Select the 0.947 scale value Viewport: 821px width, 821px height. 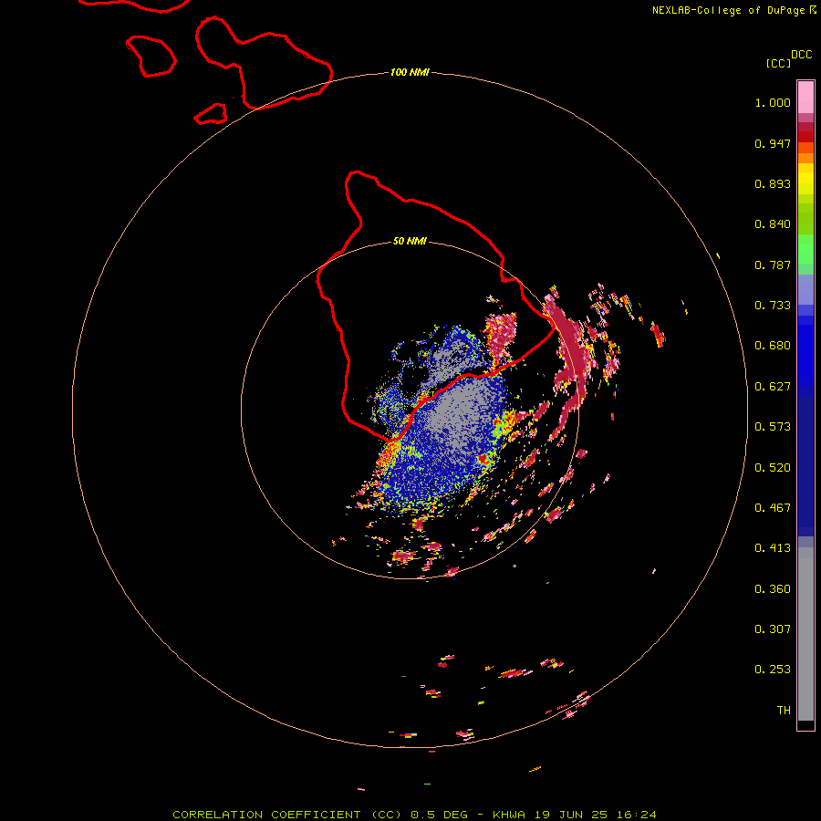(x=773, y=143)
